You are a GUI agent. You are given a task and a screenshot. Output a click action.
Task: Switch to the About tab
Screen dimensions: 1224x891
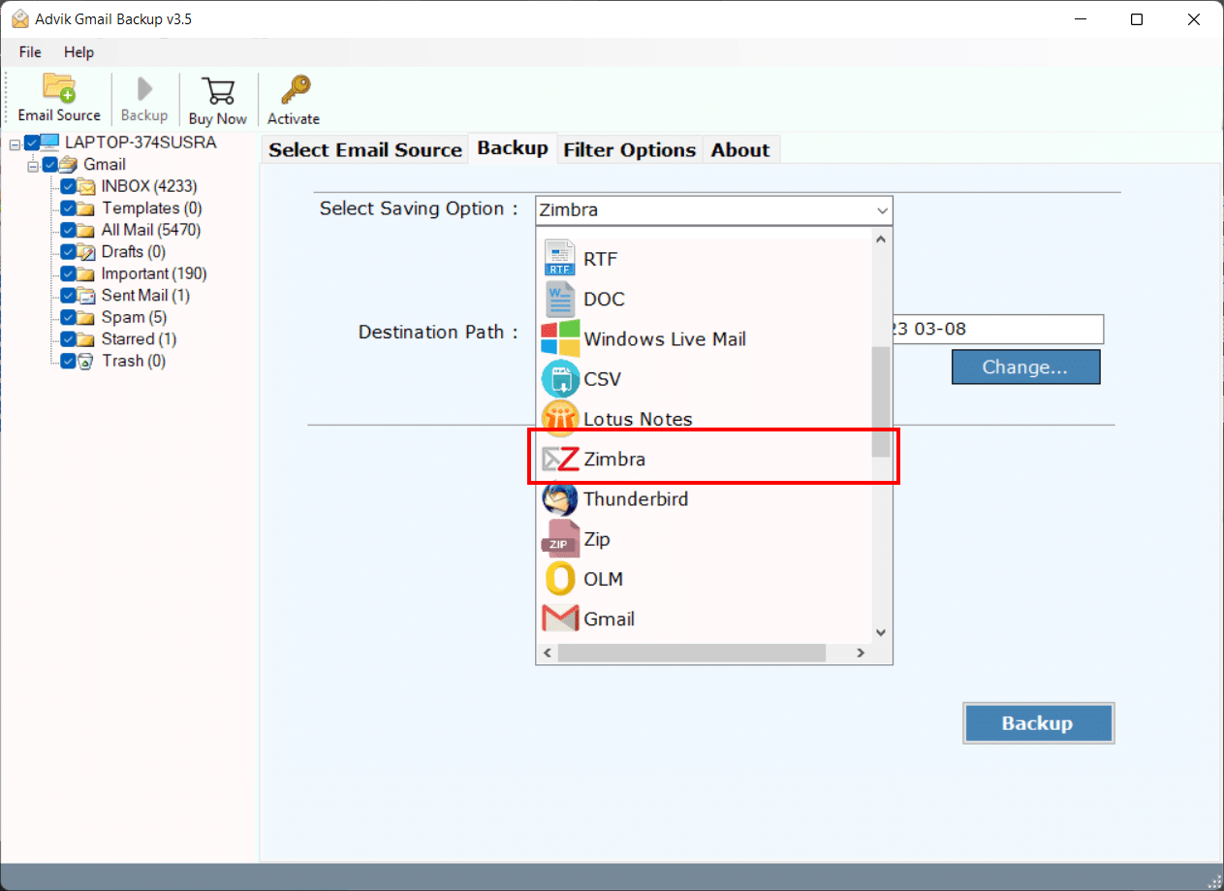(x=740, y=149)
